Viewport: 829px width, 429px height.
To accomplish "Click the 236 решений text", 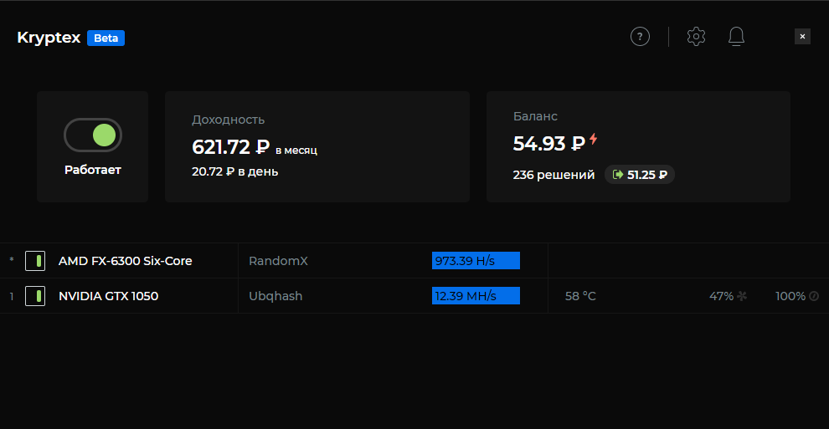I will coord(554,175).
